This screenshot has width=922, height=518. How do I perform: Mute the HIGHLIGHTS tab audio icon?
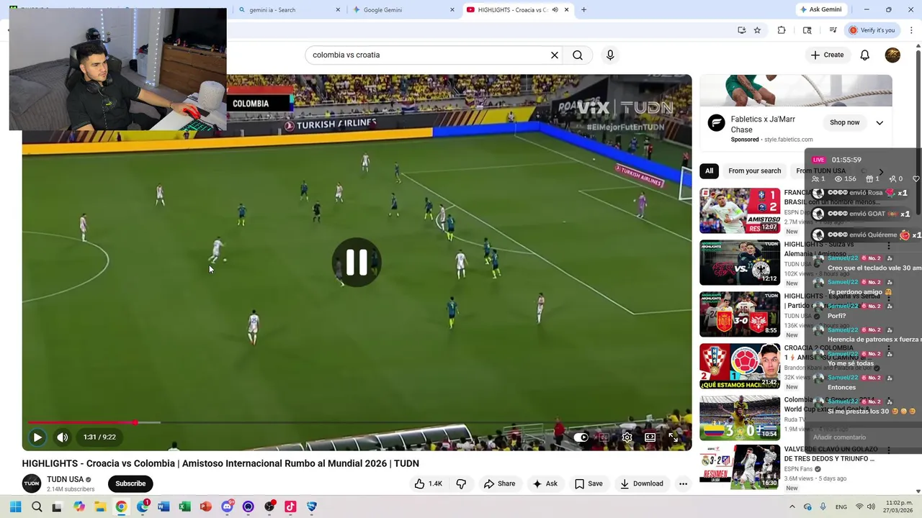point(555,10)
